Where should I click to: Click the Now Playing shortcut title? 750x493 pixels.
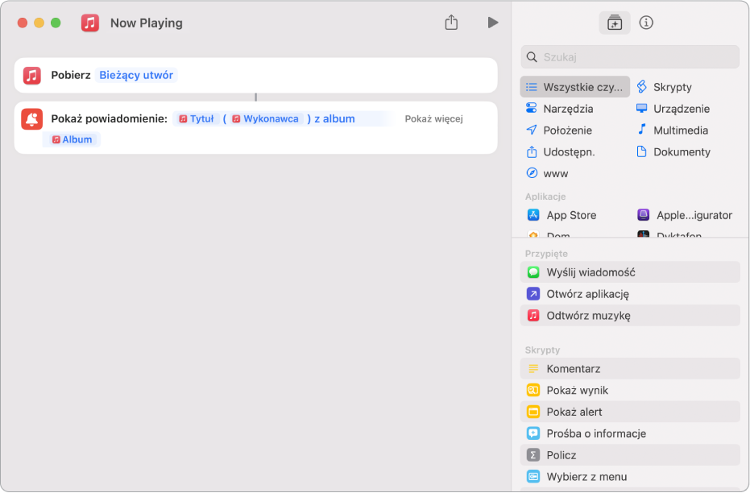click(147, 23)
